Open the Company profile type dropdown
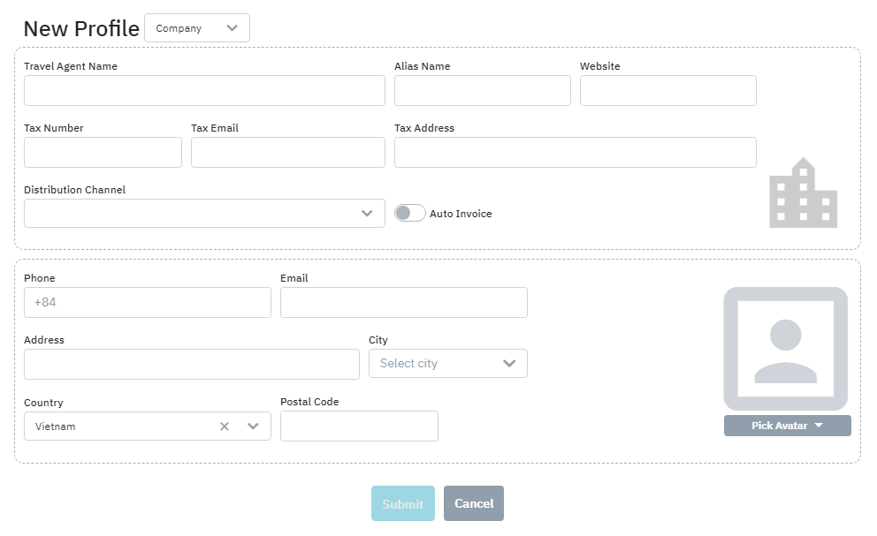 click(x=197, y=28)
